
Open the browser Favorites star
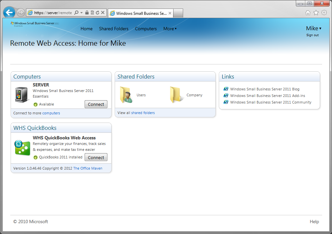pyautogui.click(x=316, y=13)
